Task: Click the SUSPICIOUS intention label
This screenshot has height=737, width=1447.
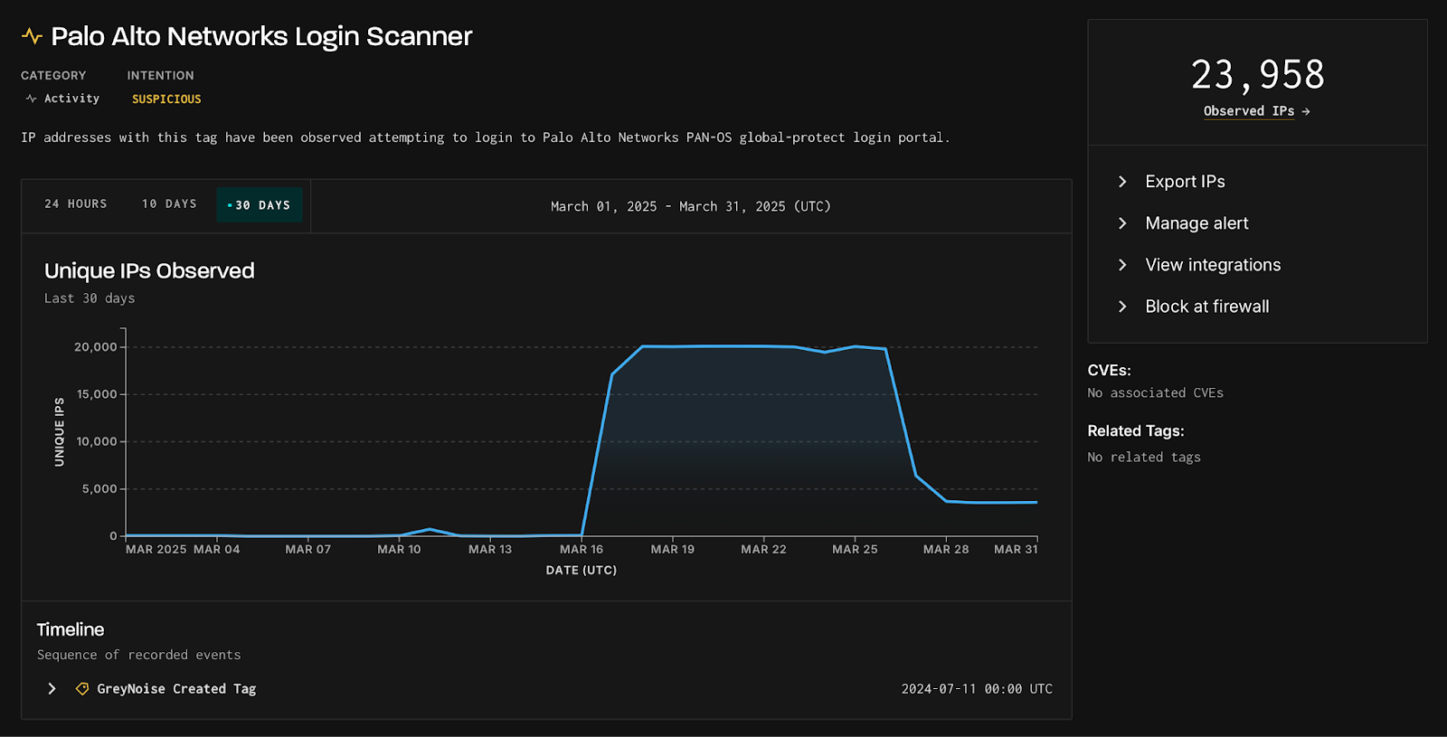Action: click(x=166, y=99)
